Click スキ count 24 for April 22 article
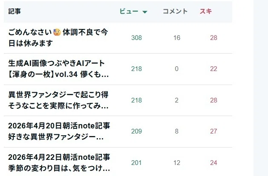The image size is (268, 176). (213, 163)
